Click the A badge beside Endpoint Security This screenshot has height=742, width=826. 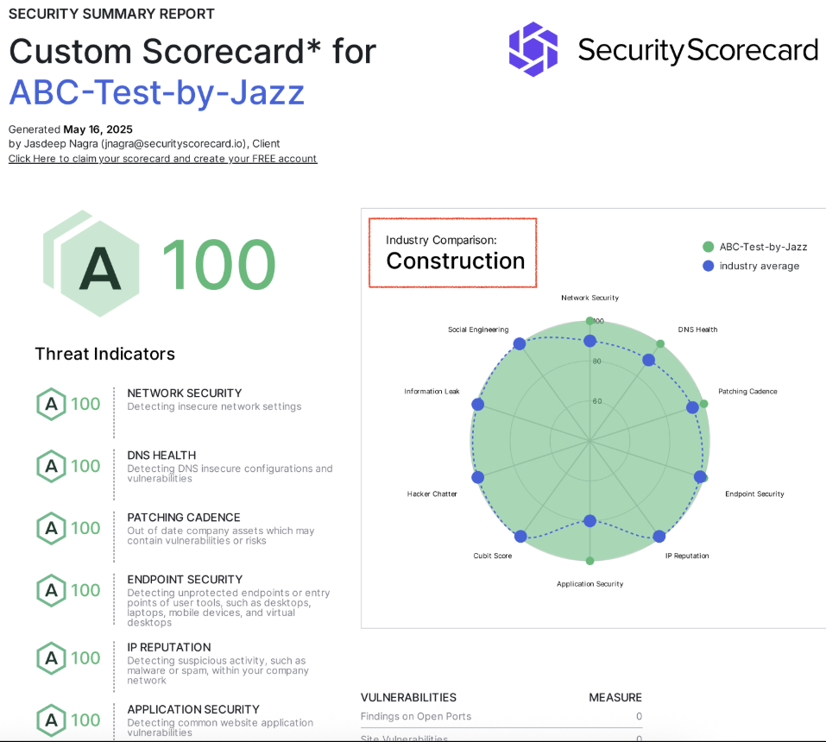(x=51, y=590)
